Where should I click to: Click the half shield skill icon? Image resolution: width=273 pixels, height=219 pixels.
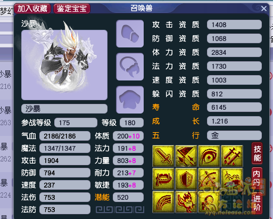[x=186, y=179]
